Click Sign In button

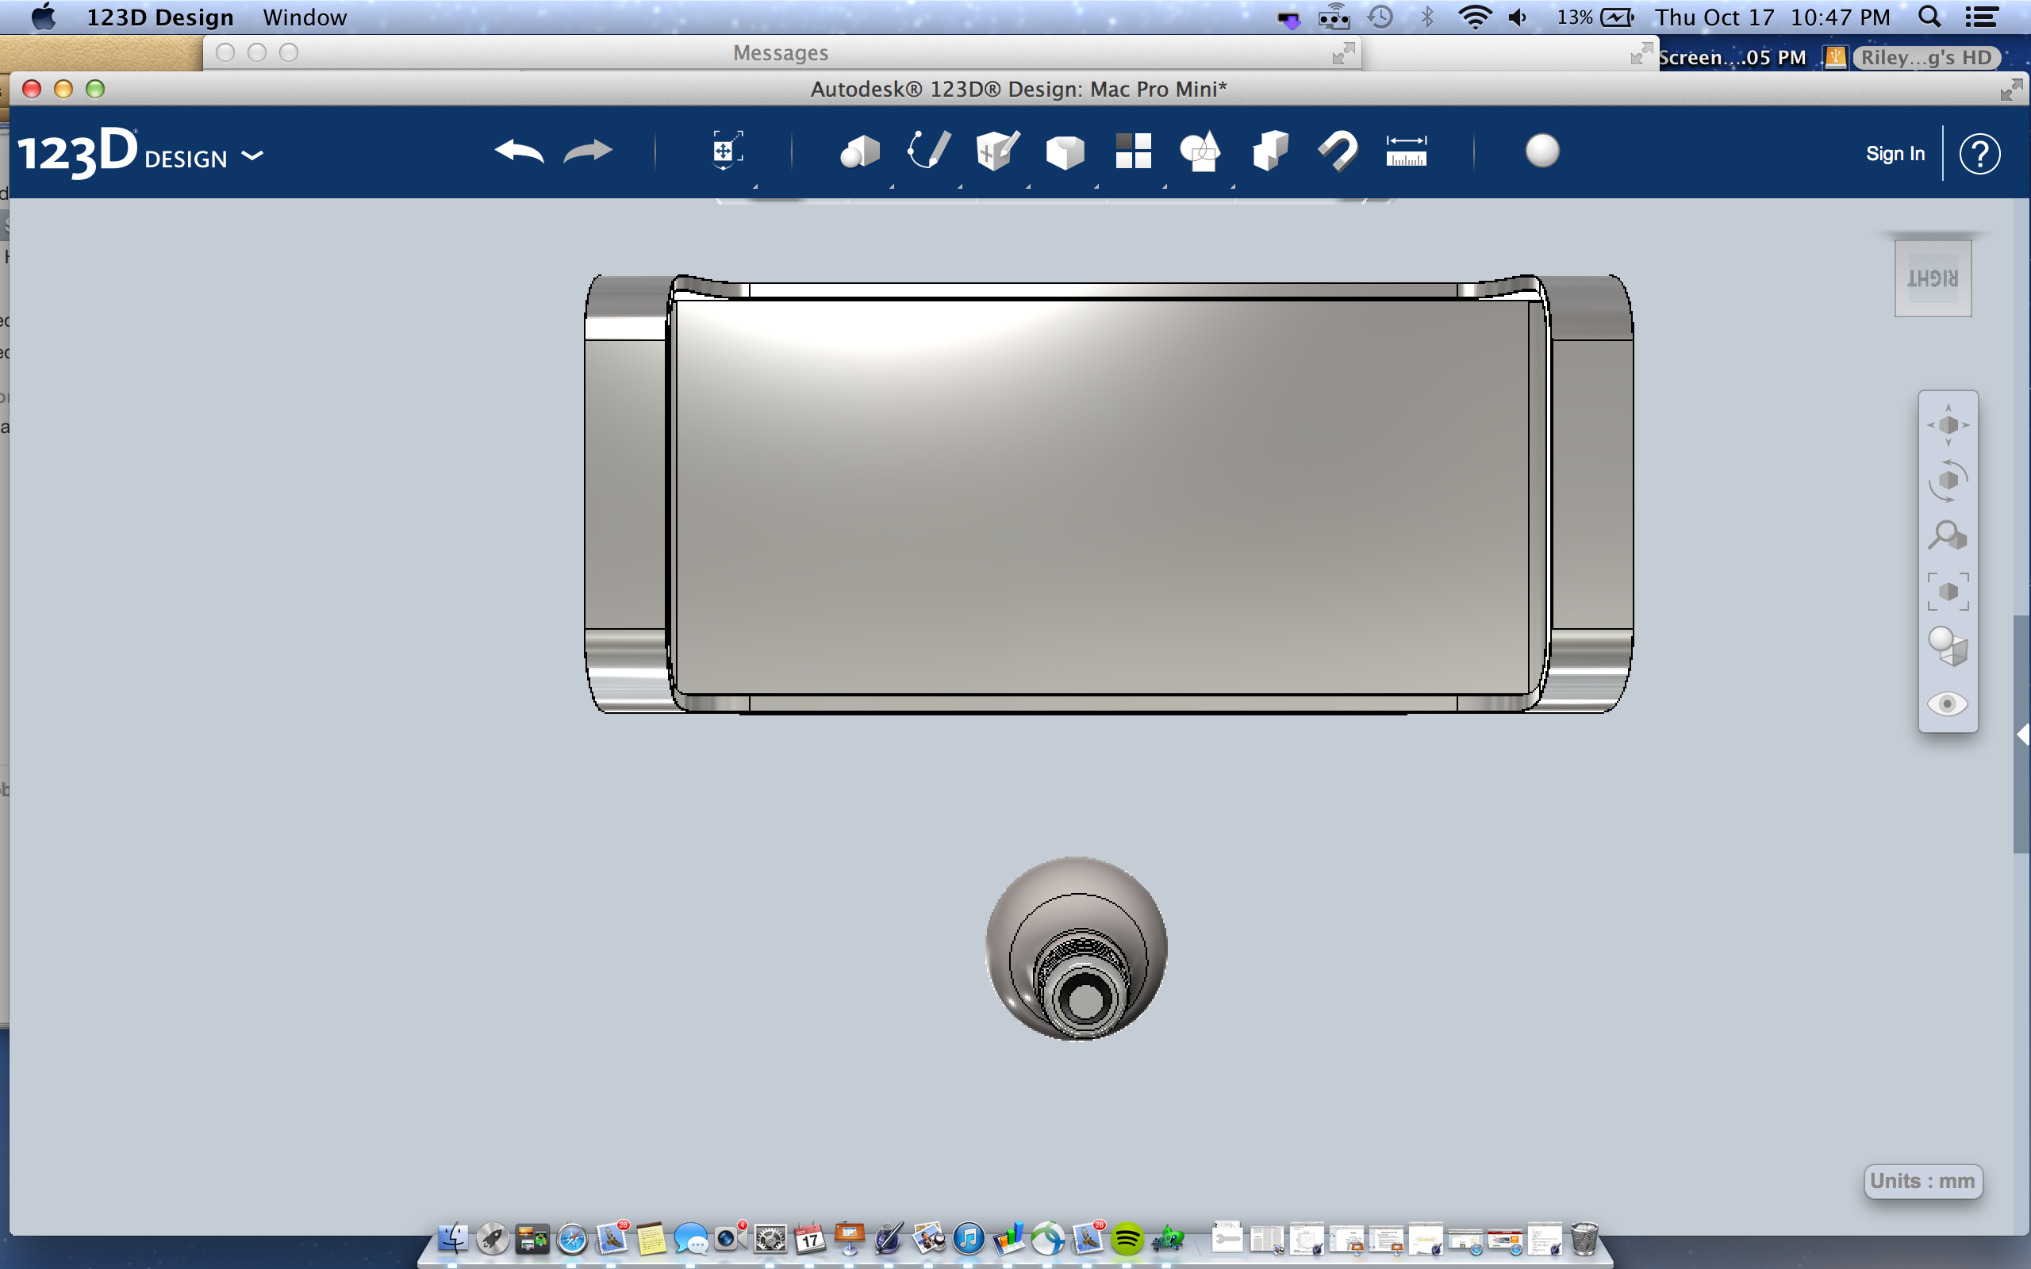coord(1891,151)
